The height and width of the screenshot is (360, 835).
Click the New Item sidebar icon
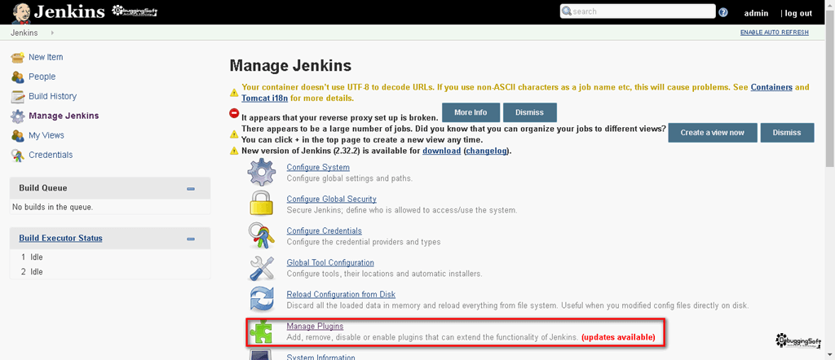(18, 58)
